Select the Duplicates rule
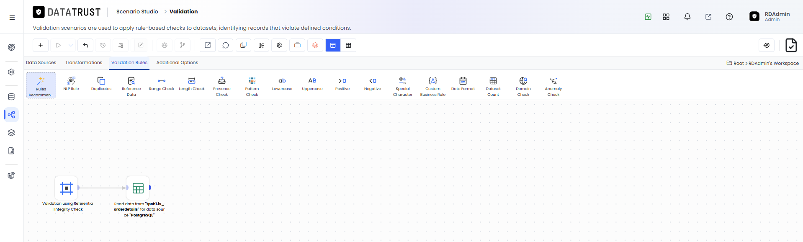The width and height of the screenshot is (803, 242). tap(101, 83)
